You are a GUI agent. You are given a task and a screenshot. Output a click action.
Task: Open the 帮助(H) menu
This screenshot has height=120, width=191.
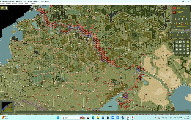tap(33, 4)
